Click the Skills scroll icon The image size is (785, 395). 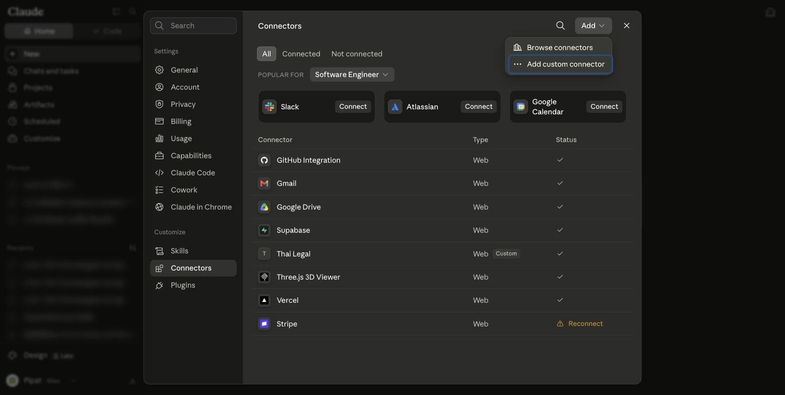click(159, 251)
